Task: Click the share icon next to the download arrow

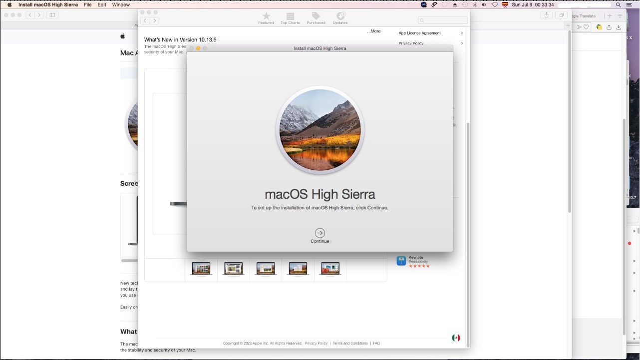Action: [609, 27]
